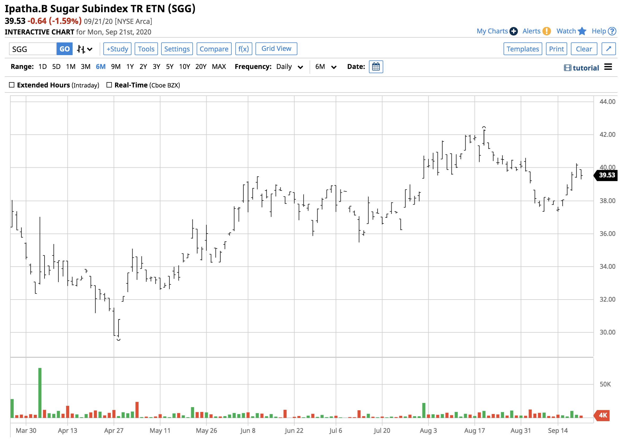Select the active 6M range
Image resolution: width=626 pixels, height=440 pixels.
(101, 67)
